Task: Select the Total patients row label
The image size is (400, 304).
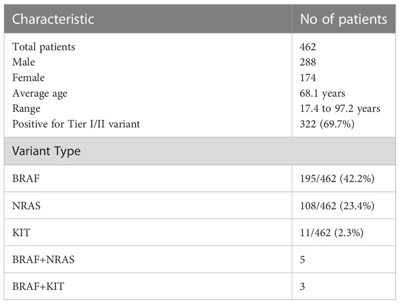Action: pos(44,47)
